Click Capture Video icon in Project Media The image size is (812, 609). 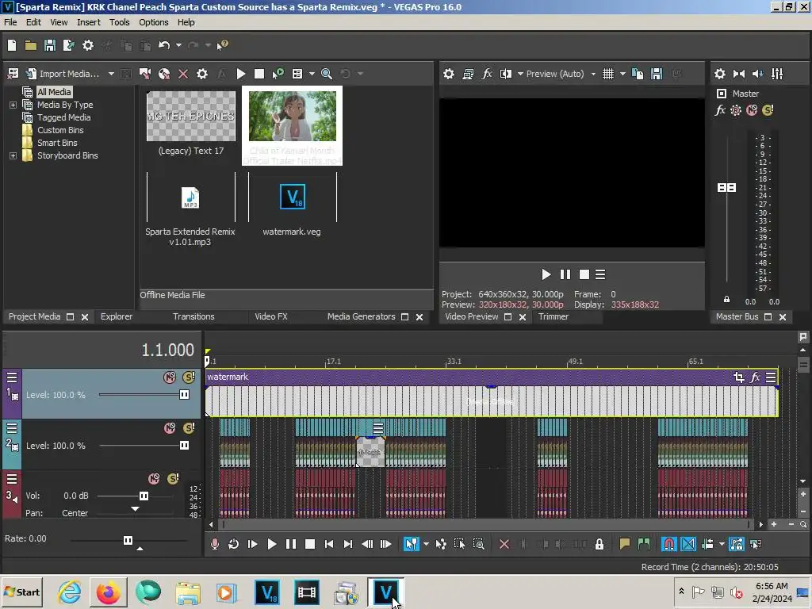(x=145, y=74)
